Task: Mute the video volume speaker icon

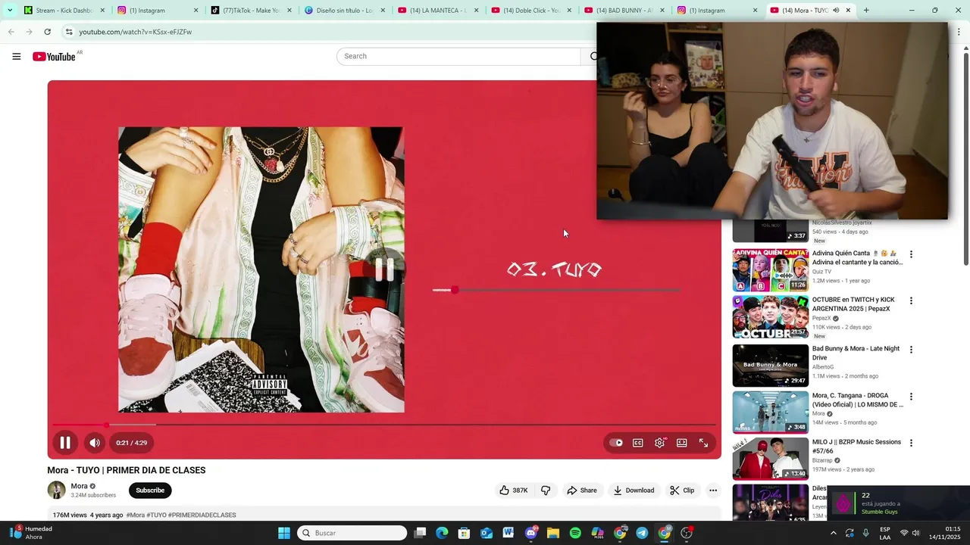Action: [94, 443]
